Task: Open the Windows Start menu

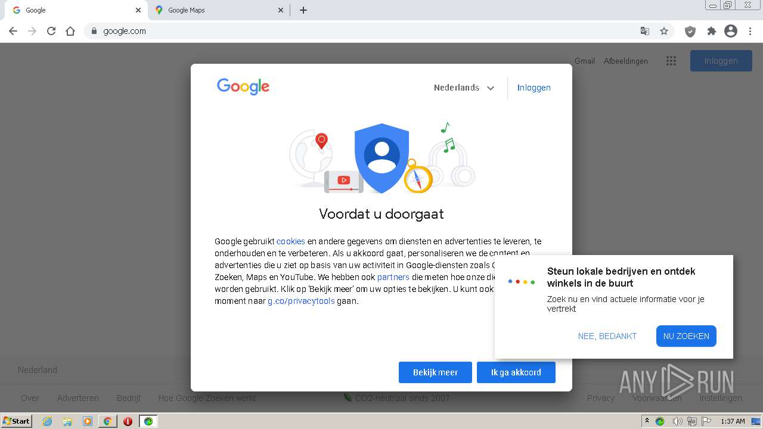Action: pyautogui.click(x=17, y=421)
